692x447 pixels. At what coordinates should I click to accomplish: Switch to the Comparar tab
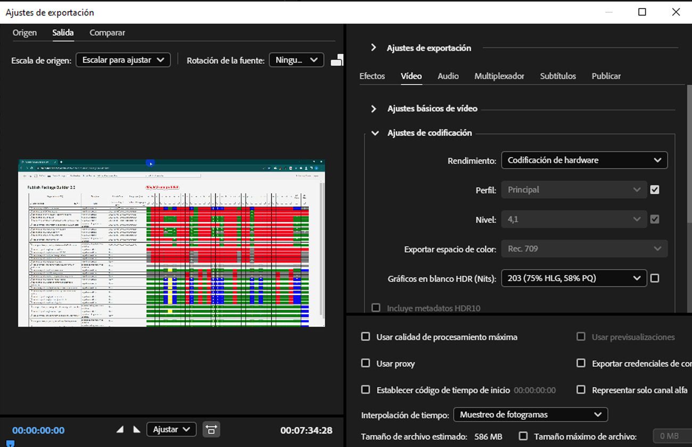pyautogui.click(x=106, y=32)
